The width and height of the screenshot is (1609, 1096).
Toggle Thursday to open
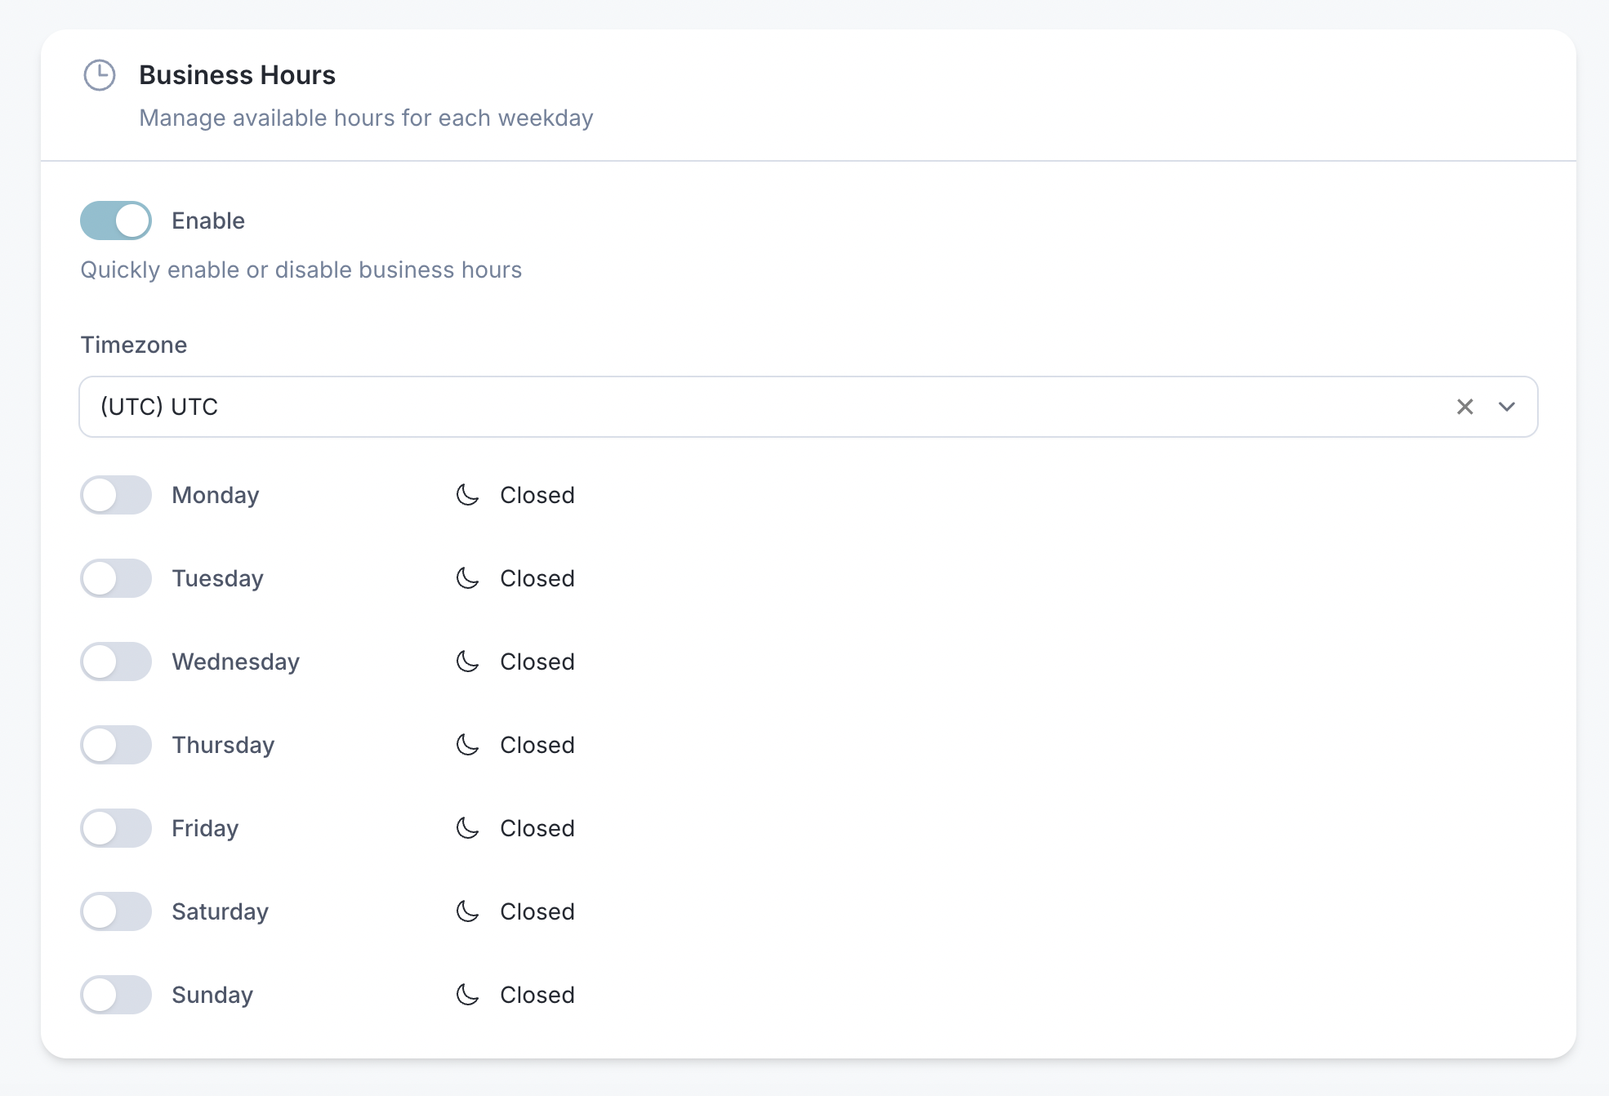point(116,745)
